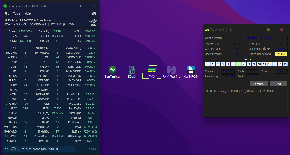Viewport: 290px width, 155px height.
Task: Click Speed value 6600 MT/s
Action: tap(26, 31)
